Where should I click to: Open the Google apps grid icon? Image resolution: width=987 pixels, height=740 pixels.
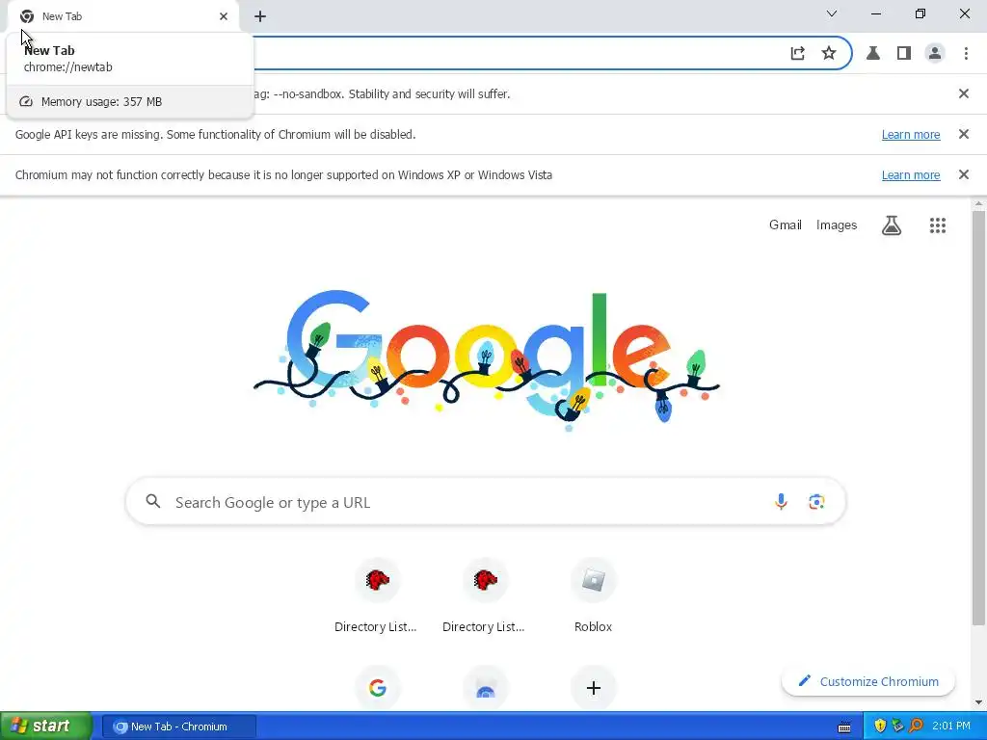click(x=937, y=225)
